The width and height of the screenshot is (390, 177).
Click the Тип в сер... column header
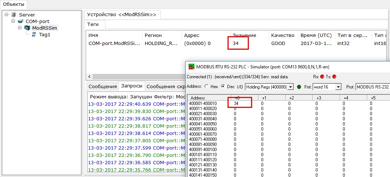[x=353, y=35]
